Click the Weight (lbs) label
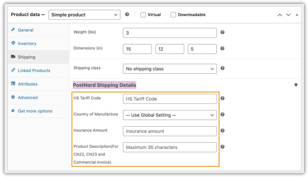This screenshot has width=308, height=177. 85,32
